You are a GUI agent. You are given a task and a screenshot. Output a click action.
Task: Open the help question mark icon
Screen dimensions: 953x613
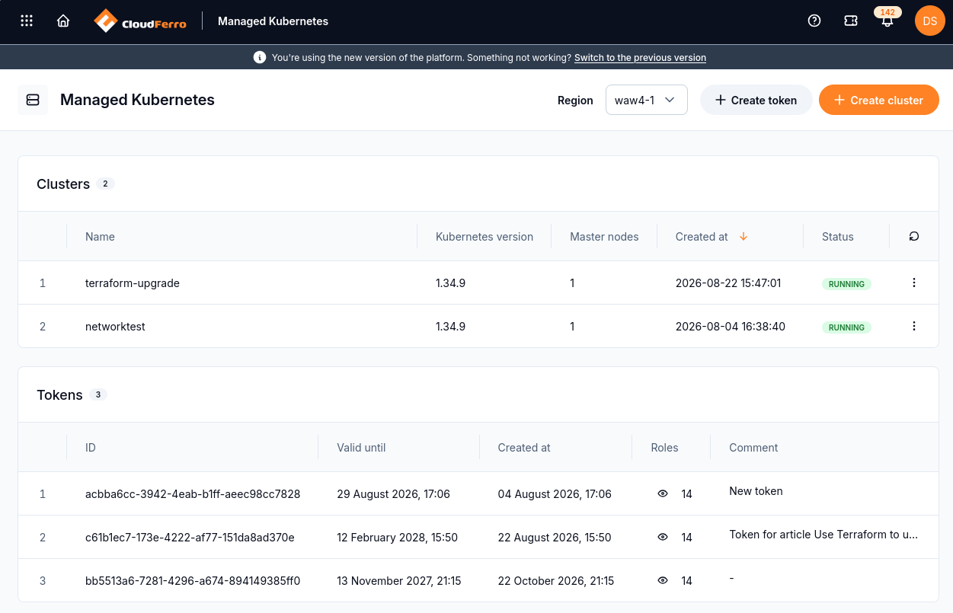(814, 21)
